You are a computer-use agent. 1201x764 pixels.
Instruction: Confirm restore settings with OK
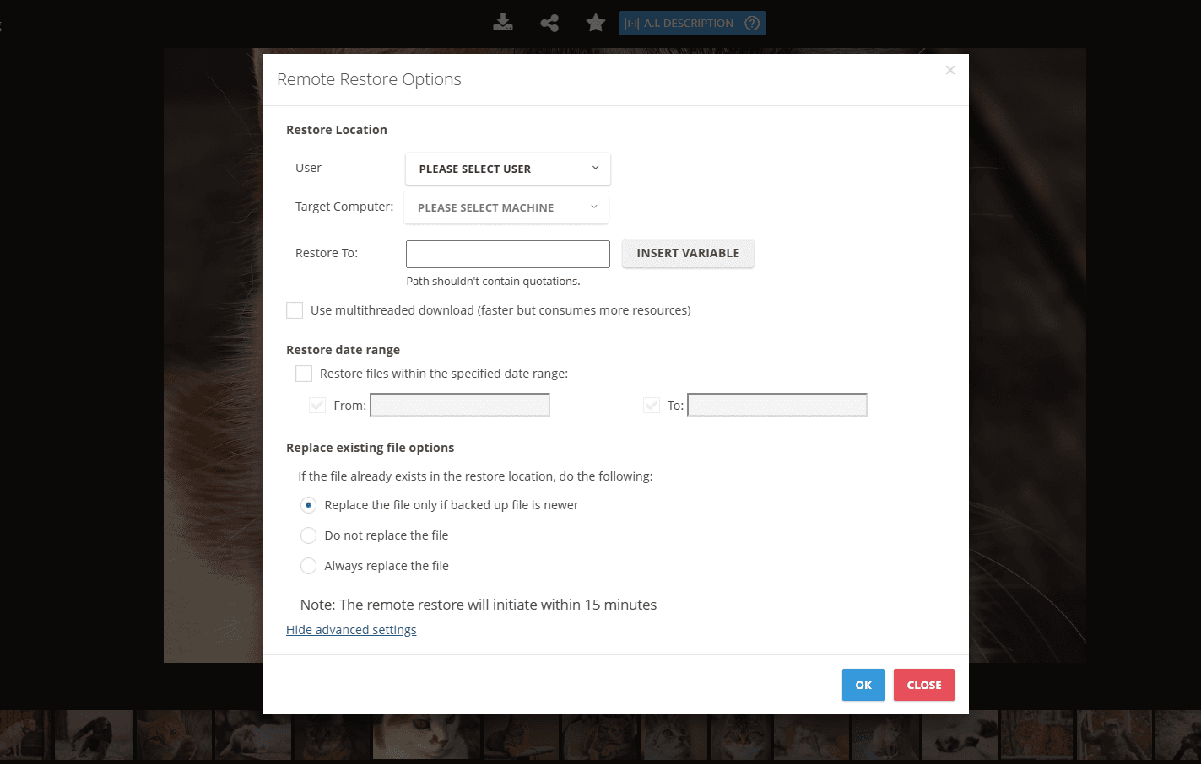point(863,685)
